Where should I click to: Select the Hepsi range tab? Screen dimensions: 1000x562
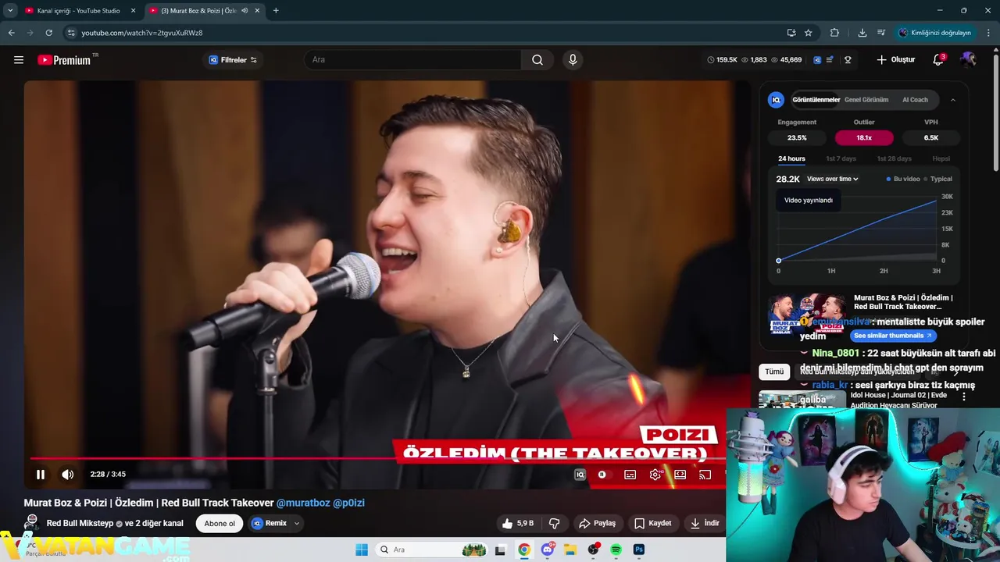point(941,158)
